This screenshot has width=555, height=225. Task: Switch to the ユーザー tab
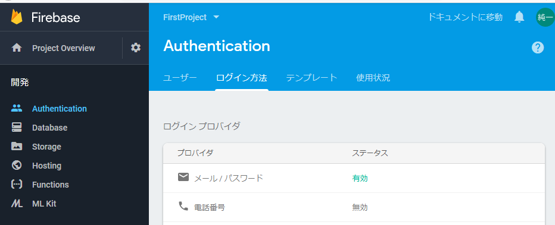(x=180, y=78)
